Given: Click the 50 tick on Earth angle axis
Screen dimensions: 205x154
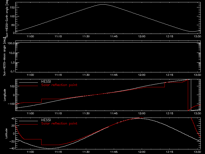Looking at the screenshot, I should coord(13,25).
